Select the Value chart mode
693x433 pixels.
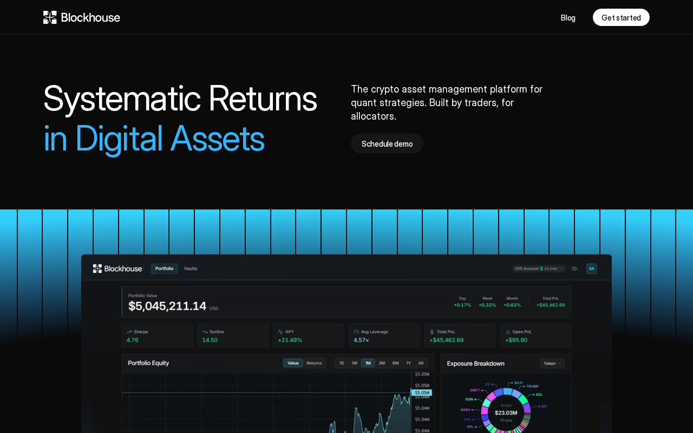point(293,363)
